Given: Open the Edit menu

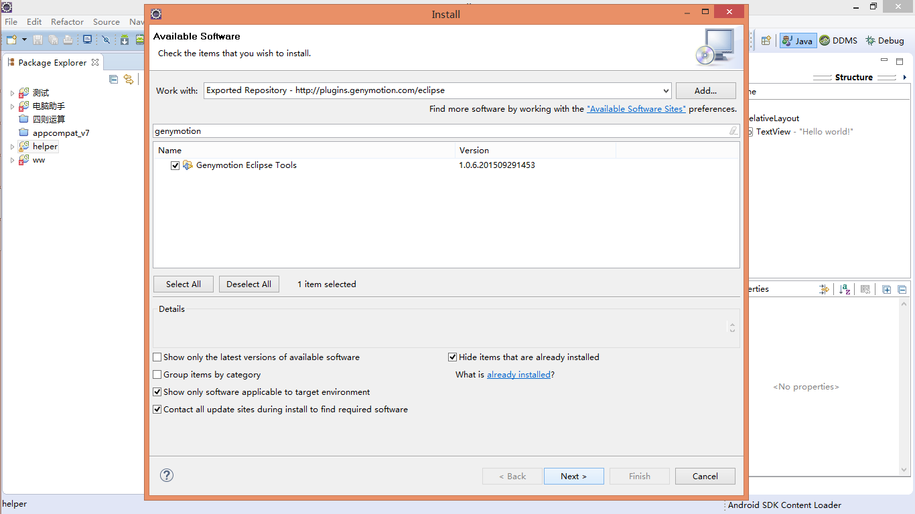Looking at the screenshot, I should (x=34, y=21).
